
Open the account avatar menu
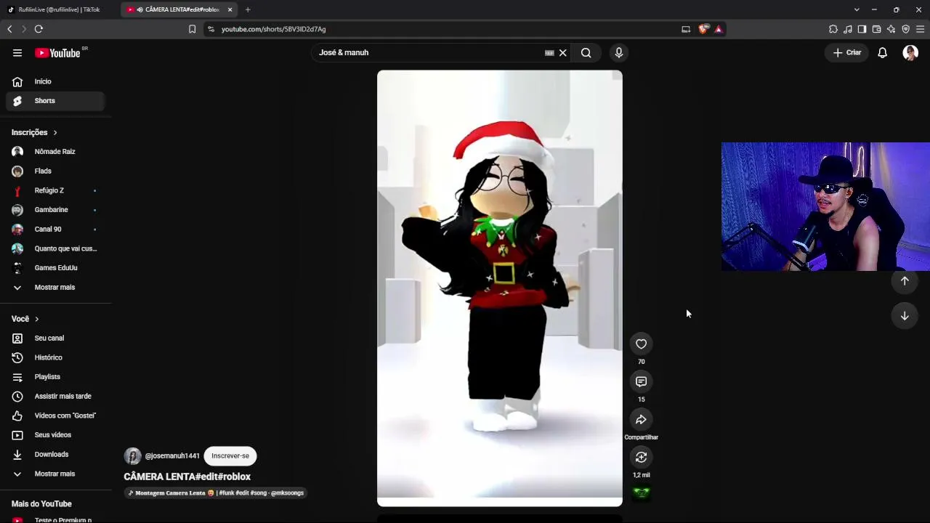pyautogui.click(x=910, y=52)
